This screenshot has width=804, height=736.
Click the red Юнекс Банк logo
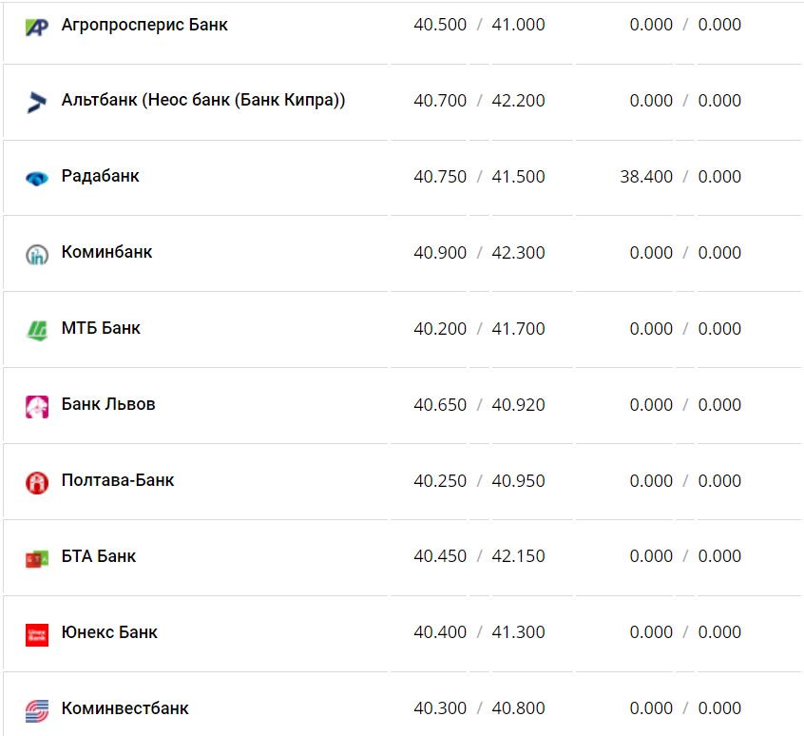point(36,633)
